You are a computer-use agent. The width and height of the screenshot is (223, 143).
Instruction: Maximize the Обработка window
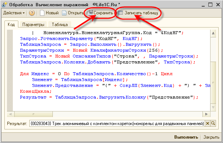210,5
